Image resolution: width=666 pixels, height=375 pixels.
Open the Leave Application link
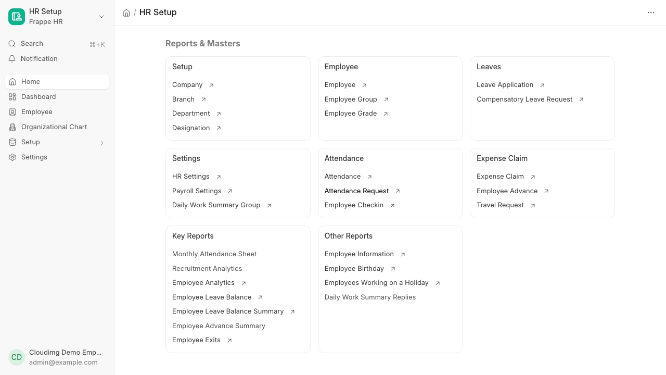coord(505,85)
